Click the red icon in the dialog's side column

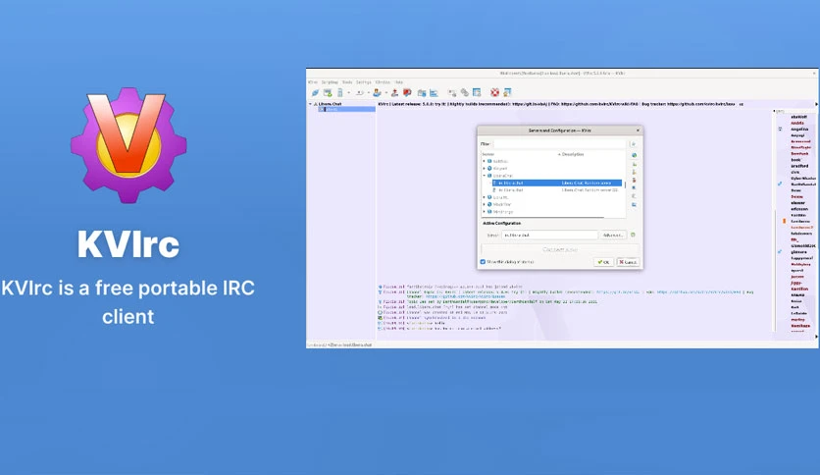[x=634, y=180]
